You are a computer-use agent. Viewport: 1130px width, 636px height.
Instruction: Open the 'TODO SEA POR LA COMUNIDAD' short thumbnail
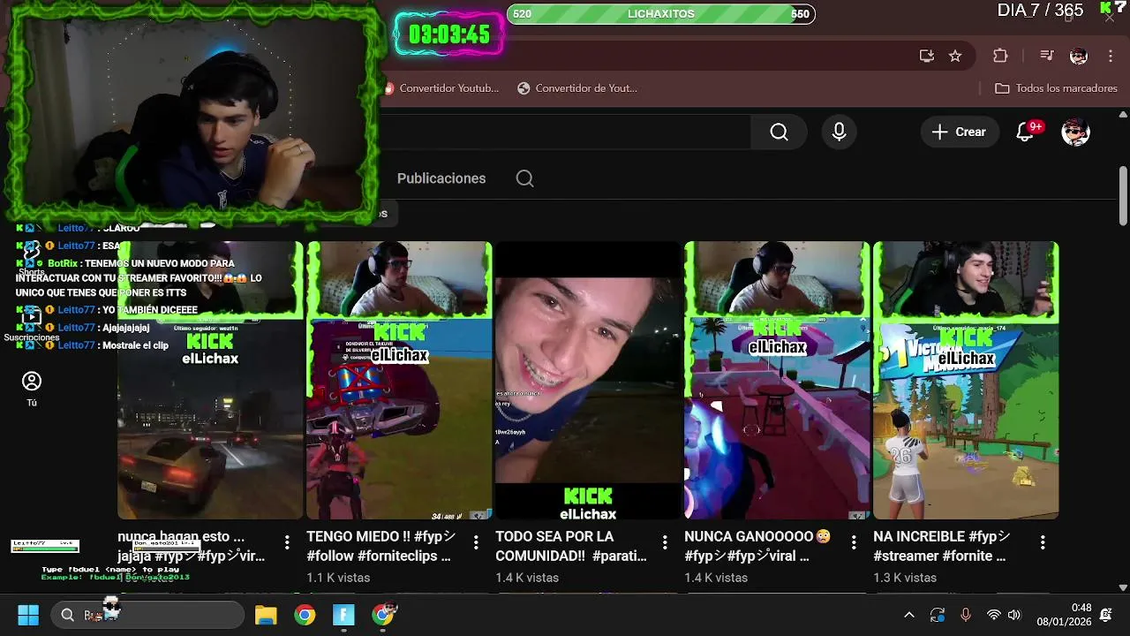pyautogui.click(x=588, y=381)
